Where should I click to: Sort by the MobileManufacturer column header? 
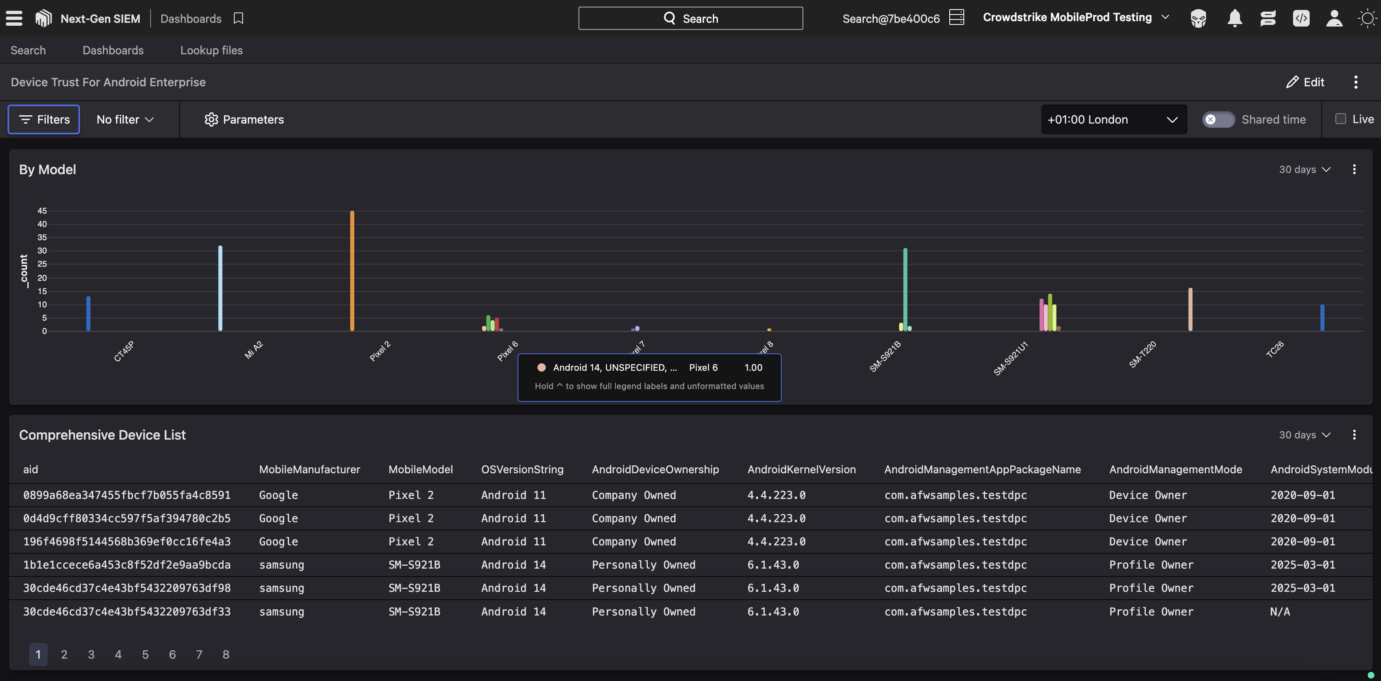tap(309, 469)
